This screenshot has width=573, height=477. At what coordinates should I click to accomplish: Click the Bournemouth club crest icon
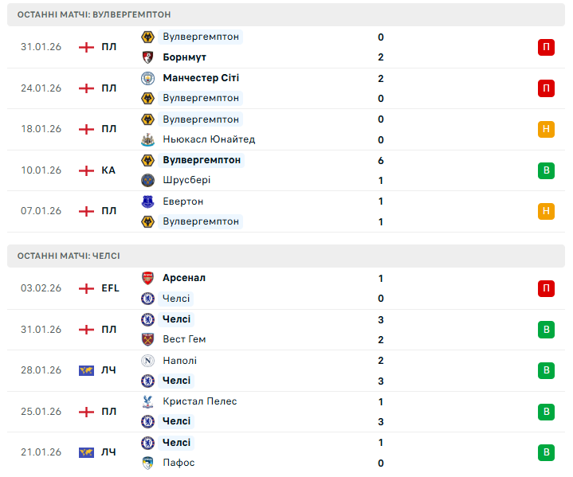[x=147, y=57]
